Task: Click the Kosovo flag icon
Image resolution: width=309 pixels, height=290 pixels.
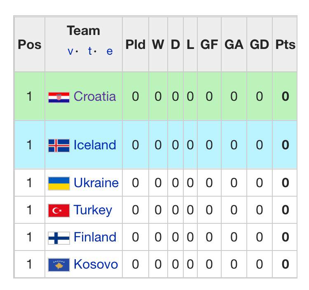Action: coord(59,264)
